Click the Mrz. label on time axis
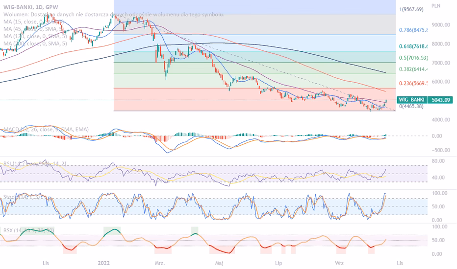The image size is (457, 269). click(x=160, y=263)
